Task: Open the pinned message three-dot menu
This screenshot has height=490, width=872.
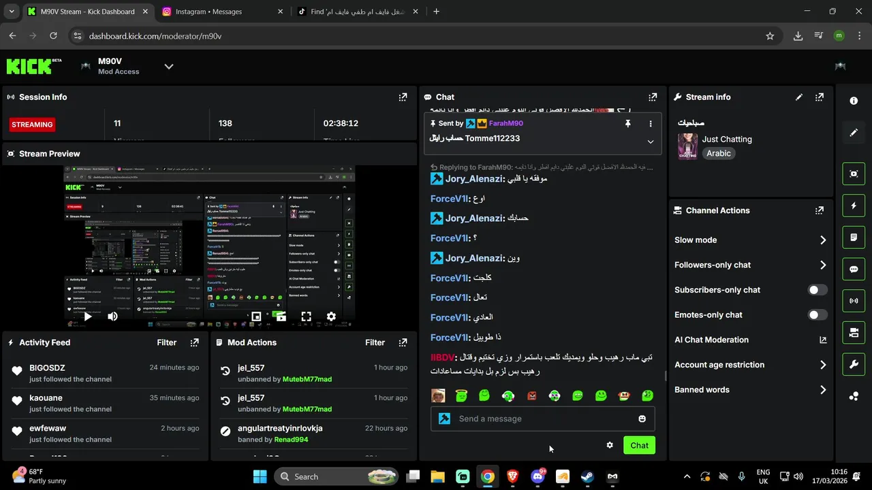Action: tap(651, 124)
